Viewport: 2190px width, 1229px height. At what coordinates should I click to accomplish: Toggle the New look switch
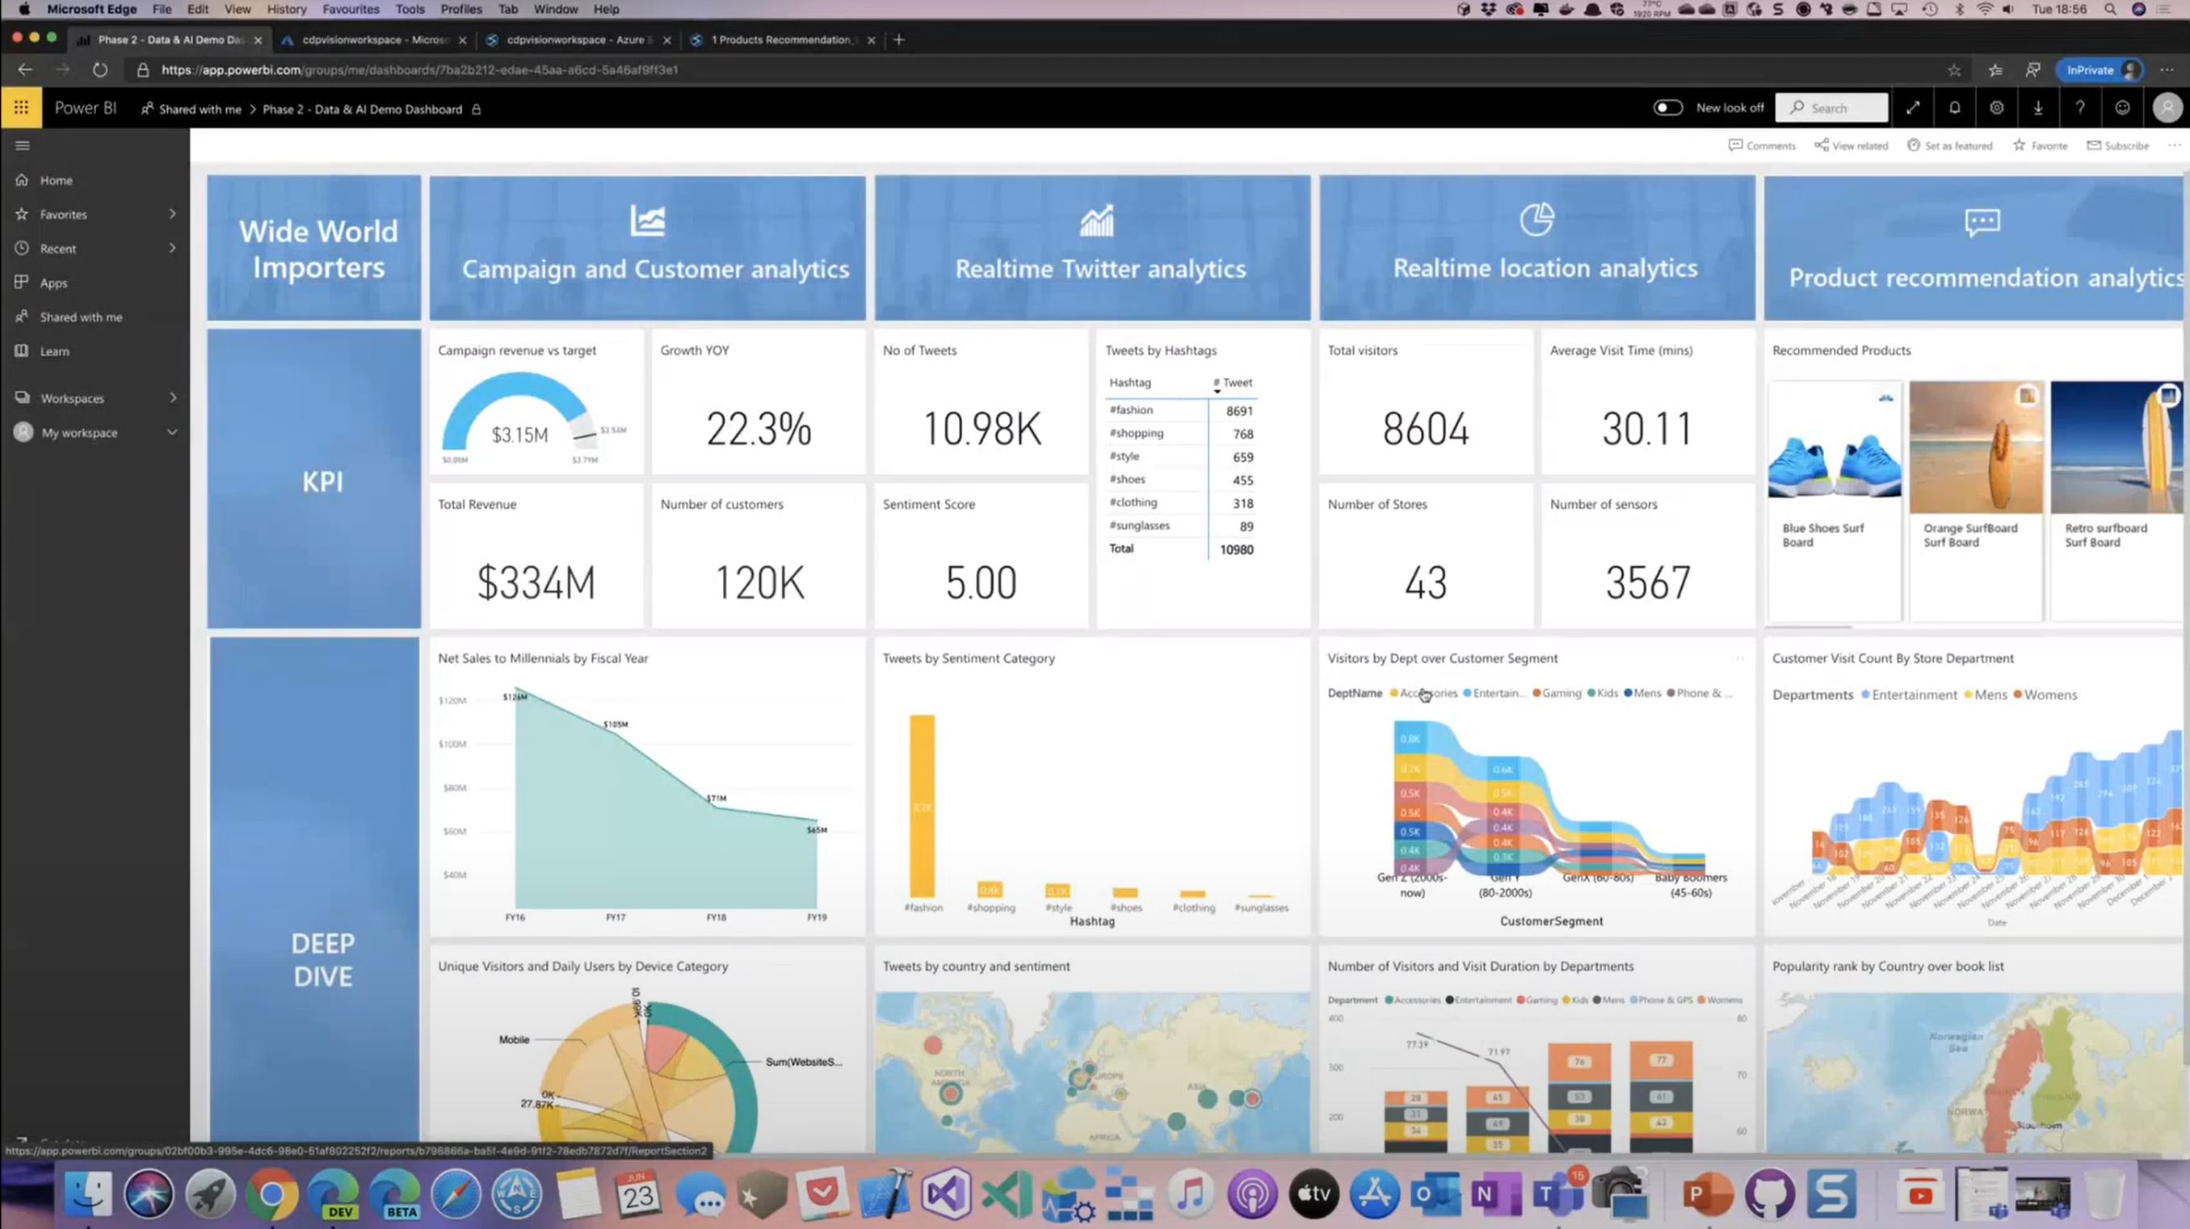tap(1667, 108)
